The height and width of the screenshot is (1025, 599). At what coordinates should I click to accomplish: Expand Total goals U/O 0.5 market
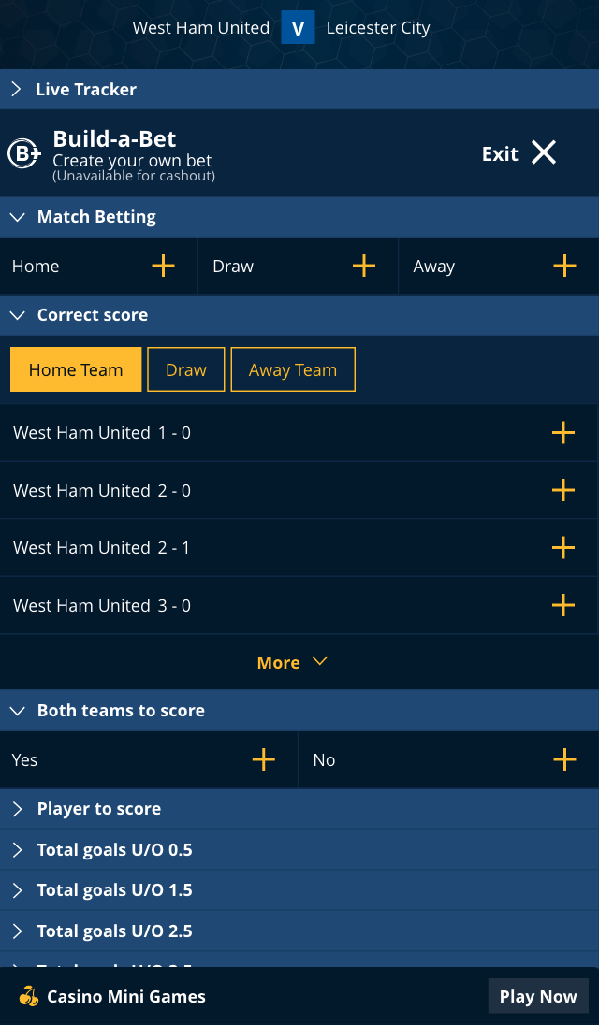click(x=114, y=849)
